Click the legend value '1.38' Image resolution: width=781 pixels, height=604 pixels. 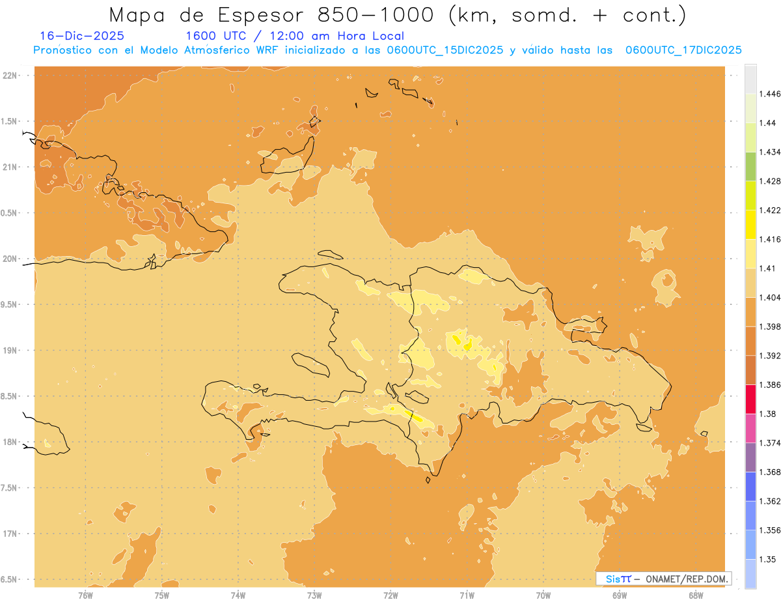tap(768, 414)
